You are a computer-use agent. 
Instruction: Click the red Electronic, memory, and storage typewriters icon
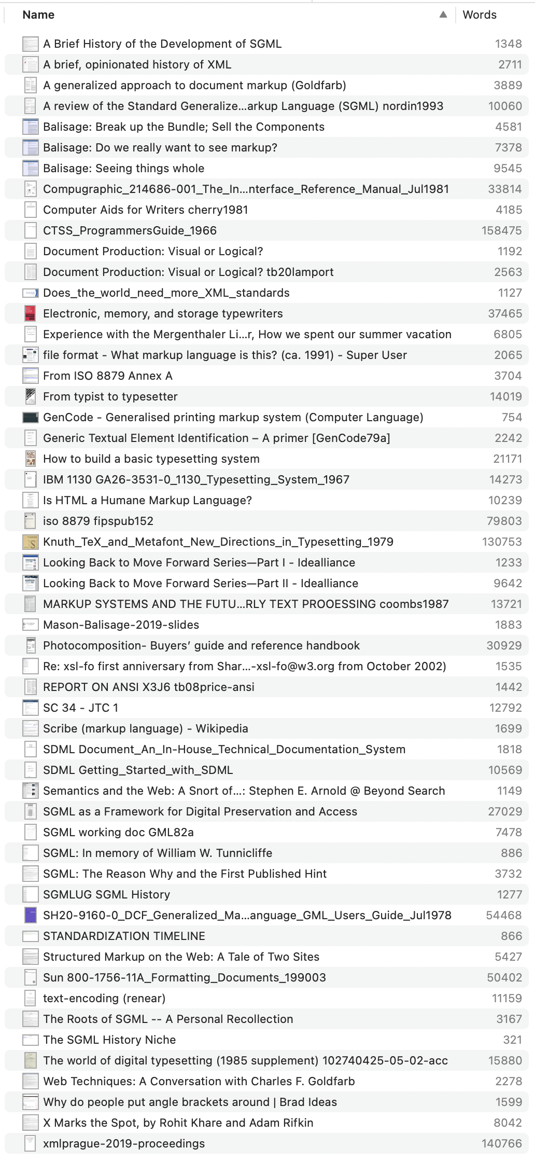coord(31,313)
